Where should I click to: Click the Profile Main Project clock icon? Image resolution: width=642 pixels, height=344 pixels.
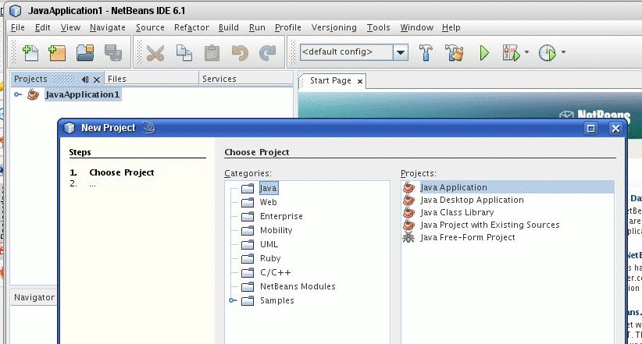547,53
